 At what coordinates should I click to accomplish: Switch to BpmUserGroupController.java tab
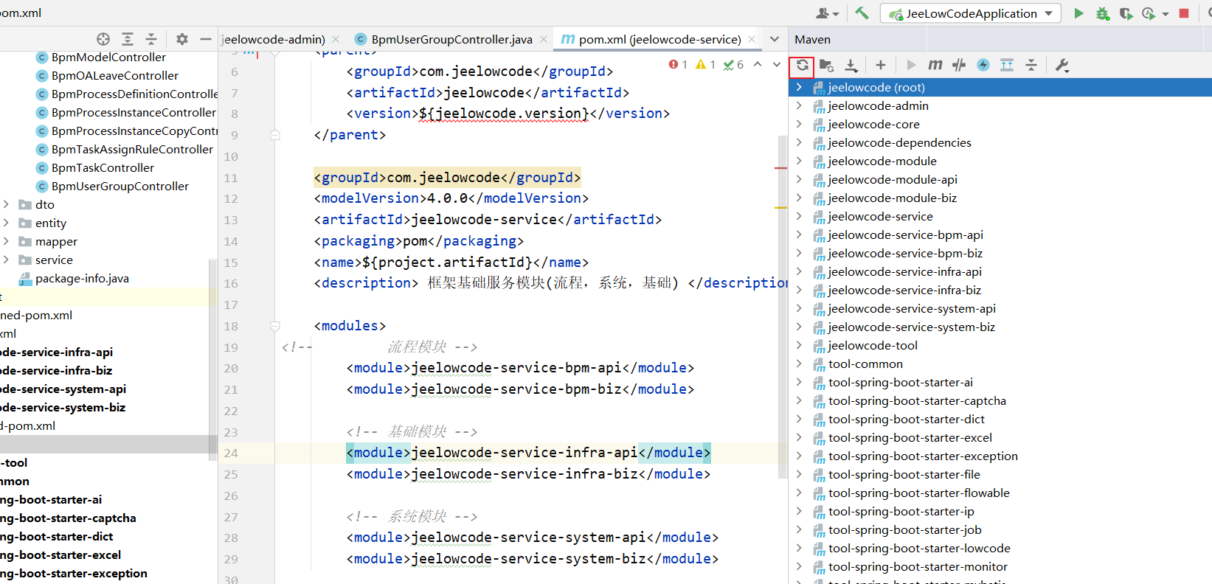(451, 39)
